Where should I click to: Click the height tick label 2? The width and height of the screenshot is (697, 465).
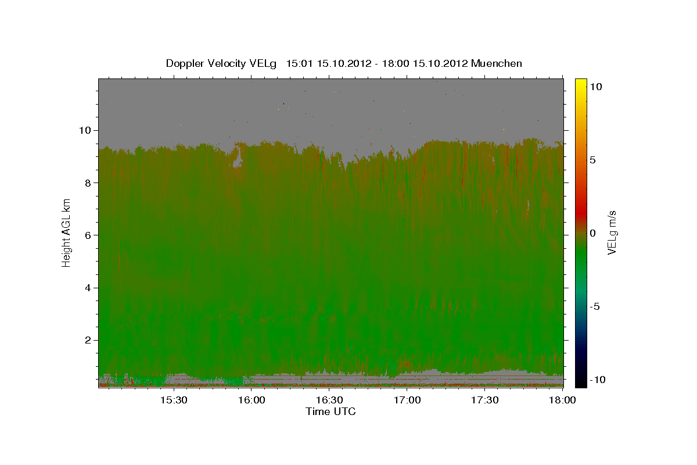[89, 340]
